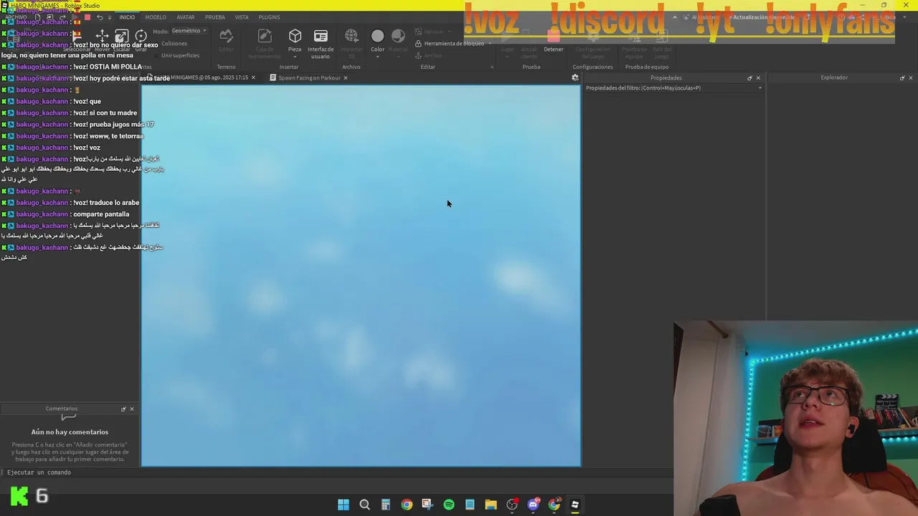Open Interfaz de usuario tool
Screen dimensions: 918x516
click(x=321, y=44)
